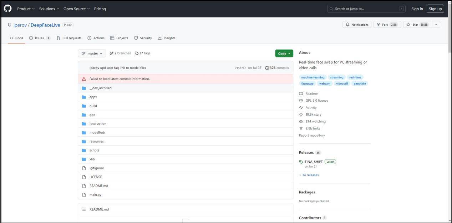Open the Product menu dropdown
The image size is (452, 223).
[26, 9]
